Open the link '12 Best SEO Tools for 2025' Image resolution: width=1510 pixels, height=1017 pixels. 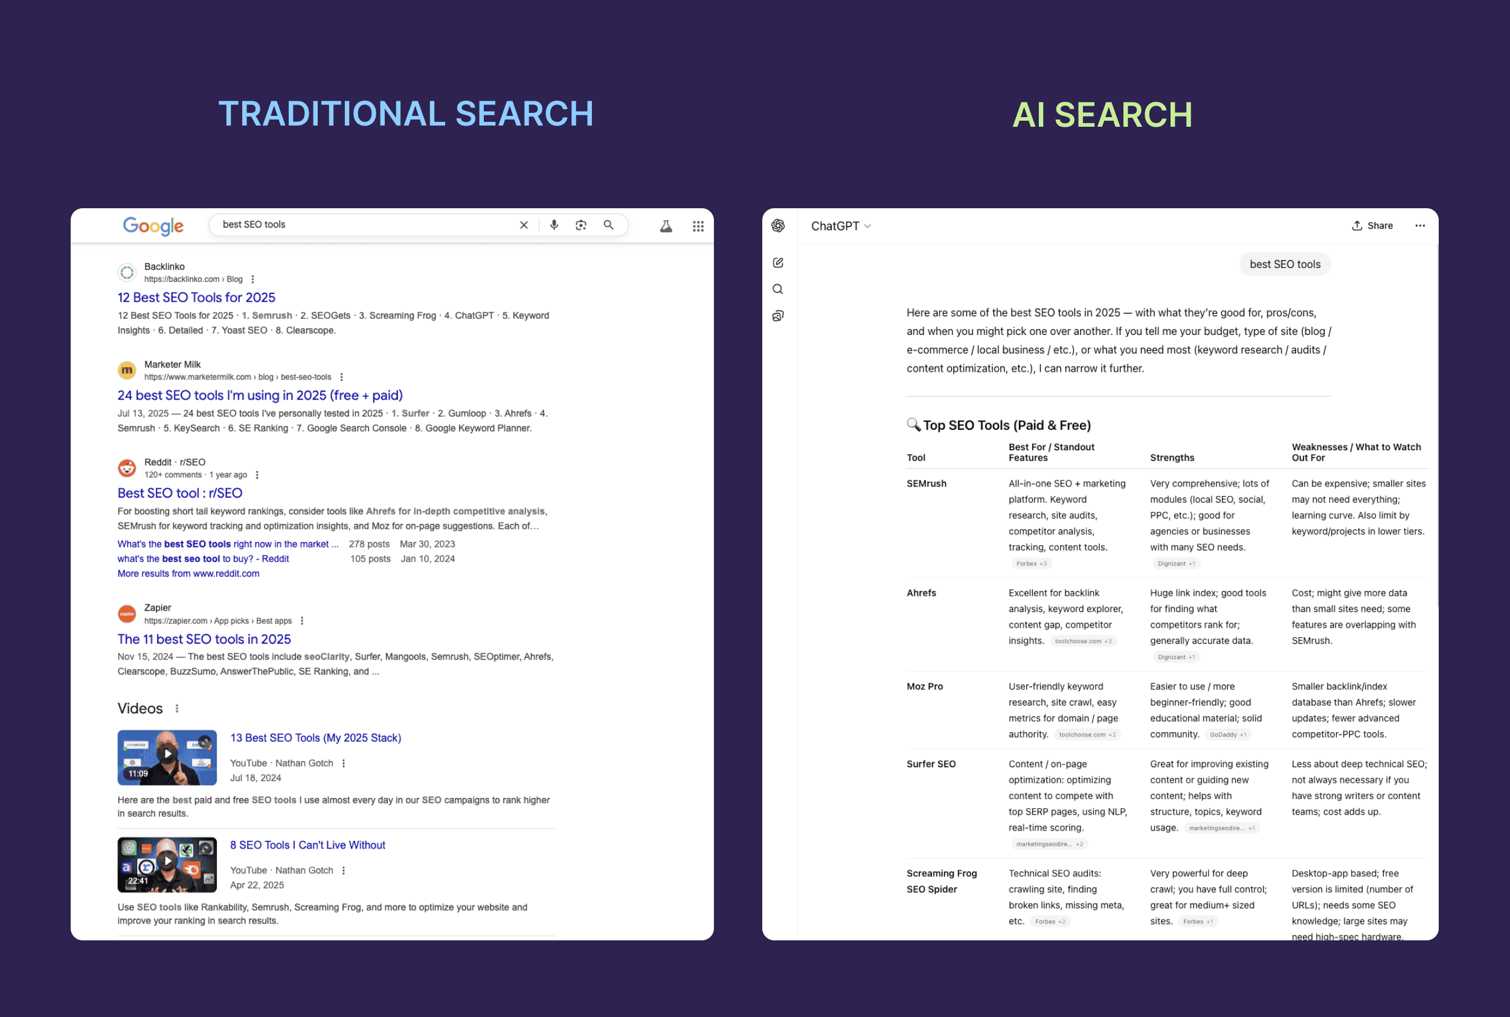[196, 297]
